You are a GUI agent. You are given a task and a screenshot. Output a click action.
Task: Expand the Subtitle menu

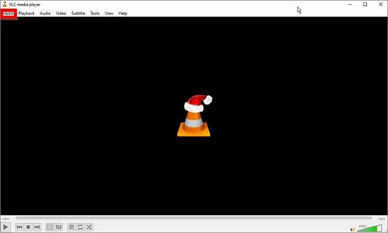pyautogui.click(x=78, y=13)
